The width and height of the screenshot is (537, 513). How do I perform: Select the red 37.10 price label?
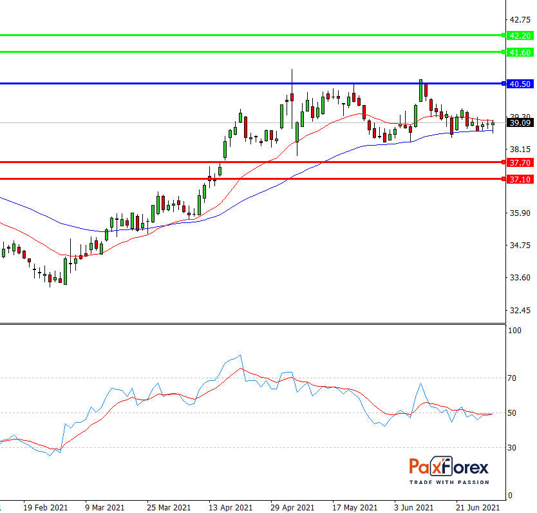520,179
